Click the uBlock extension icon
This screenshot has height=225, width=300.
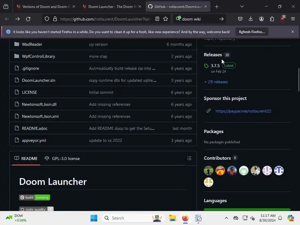click(x=283, y=18)
